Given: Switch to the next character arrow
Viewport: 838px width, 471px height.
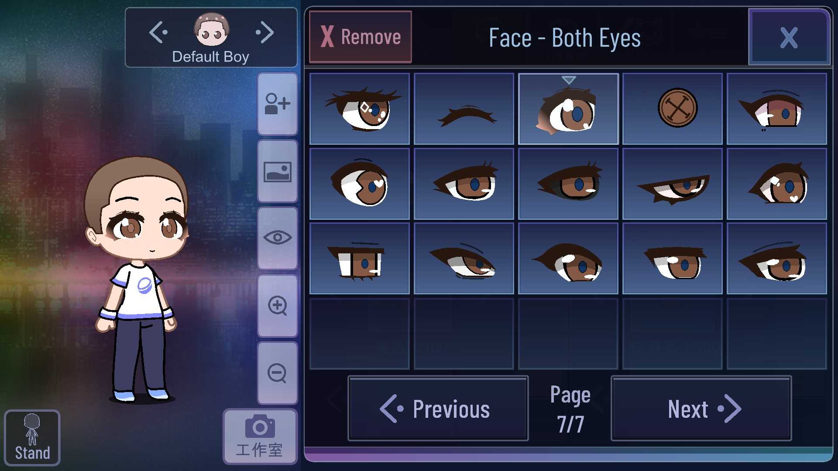Looking at the screenshot, I should (x=265, y=32).
